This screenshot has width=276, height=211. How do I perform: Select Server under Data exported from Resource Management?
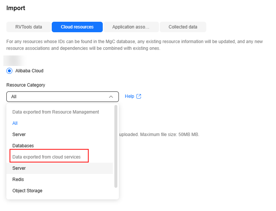[19, 135]
